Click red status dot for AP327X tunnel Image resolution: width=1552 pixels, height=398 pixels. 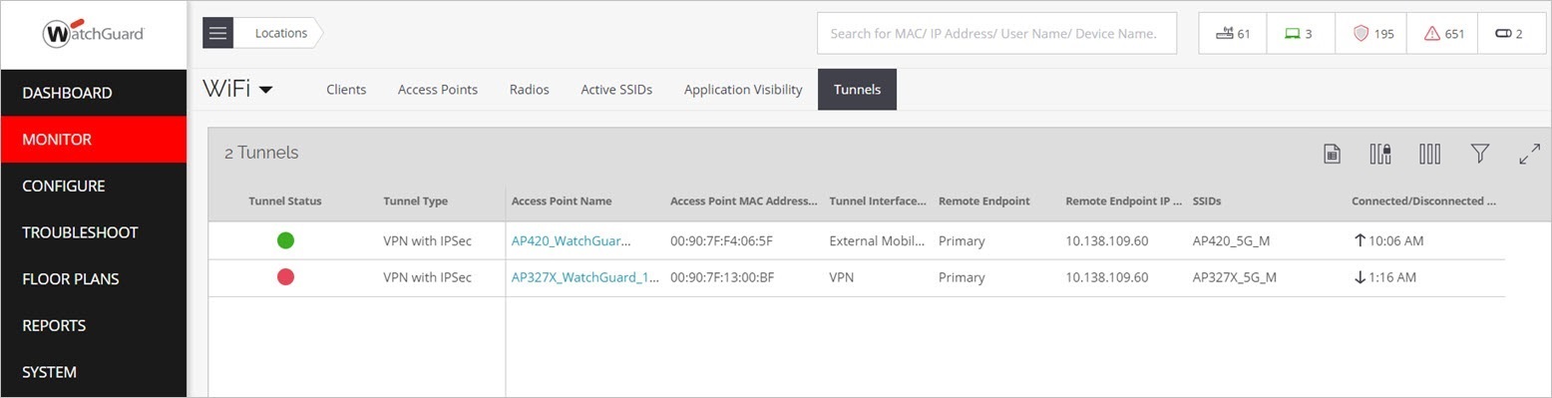click(285, 277)
